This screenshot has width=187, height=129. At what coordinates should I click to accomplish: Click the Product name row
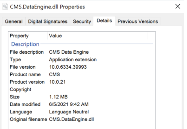click(x=25, y=74)
